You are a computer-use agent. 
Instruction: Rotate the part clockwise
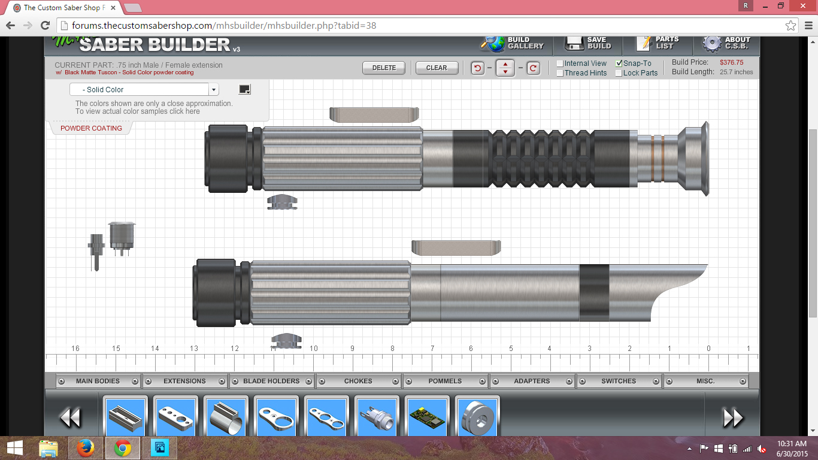pos(533,68)
